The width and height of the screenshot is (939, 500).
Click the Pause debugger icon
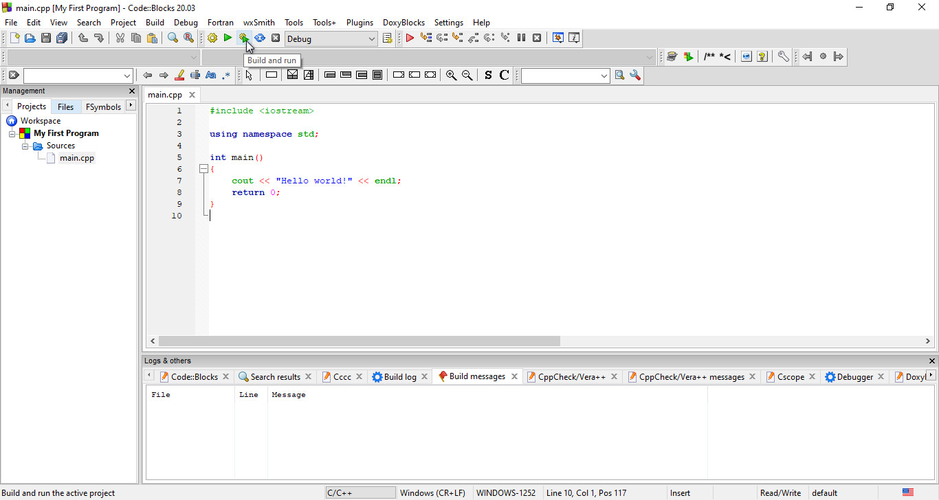521,38
